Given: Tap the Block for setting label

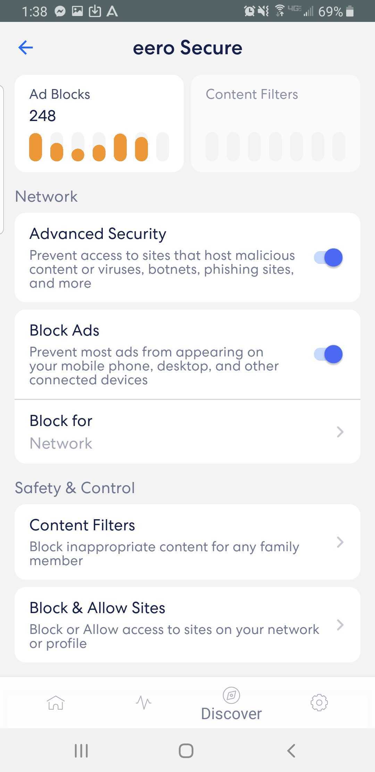Looking at the screenshot, I should tap(61, 421).
